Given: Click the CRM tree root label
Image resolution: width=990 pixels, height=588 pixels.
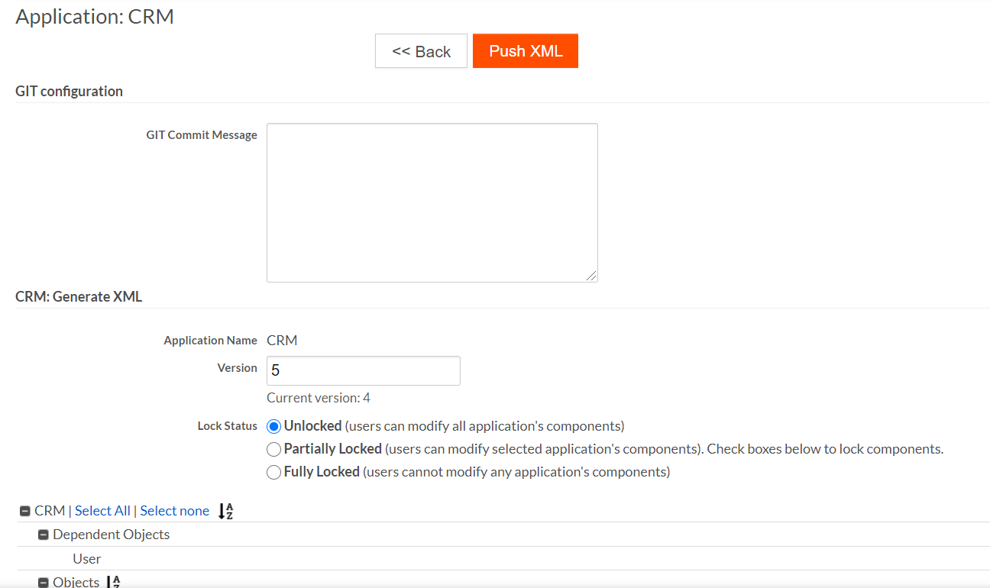Looking at the screenshot, I should tap(50, 511).
